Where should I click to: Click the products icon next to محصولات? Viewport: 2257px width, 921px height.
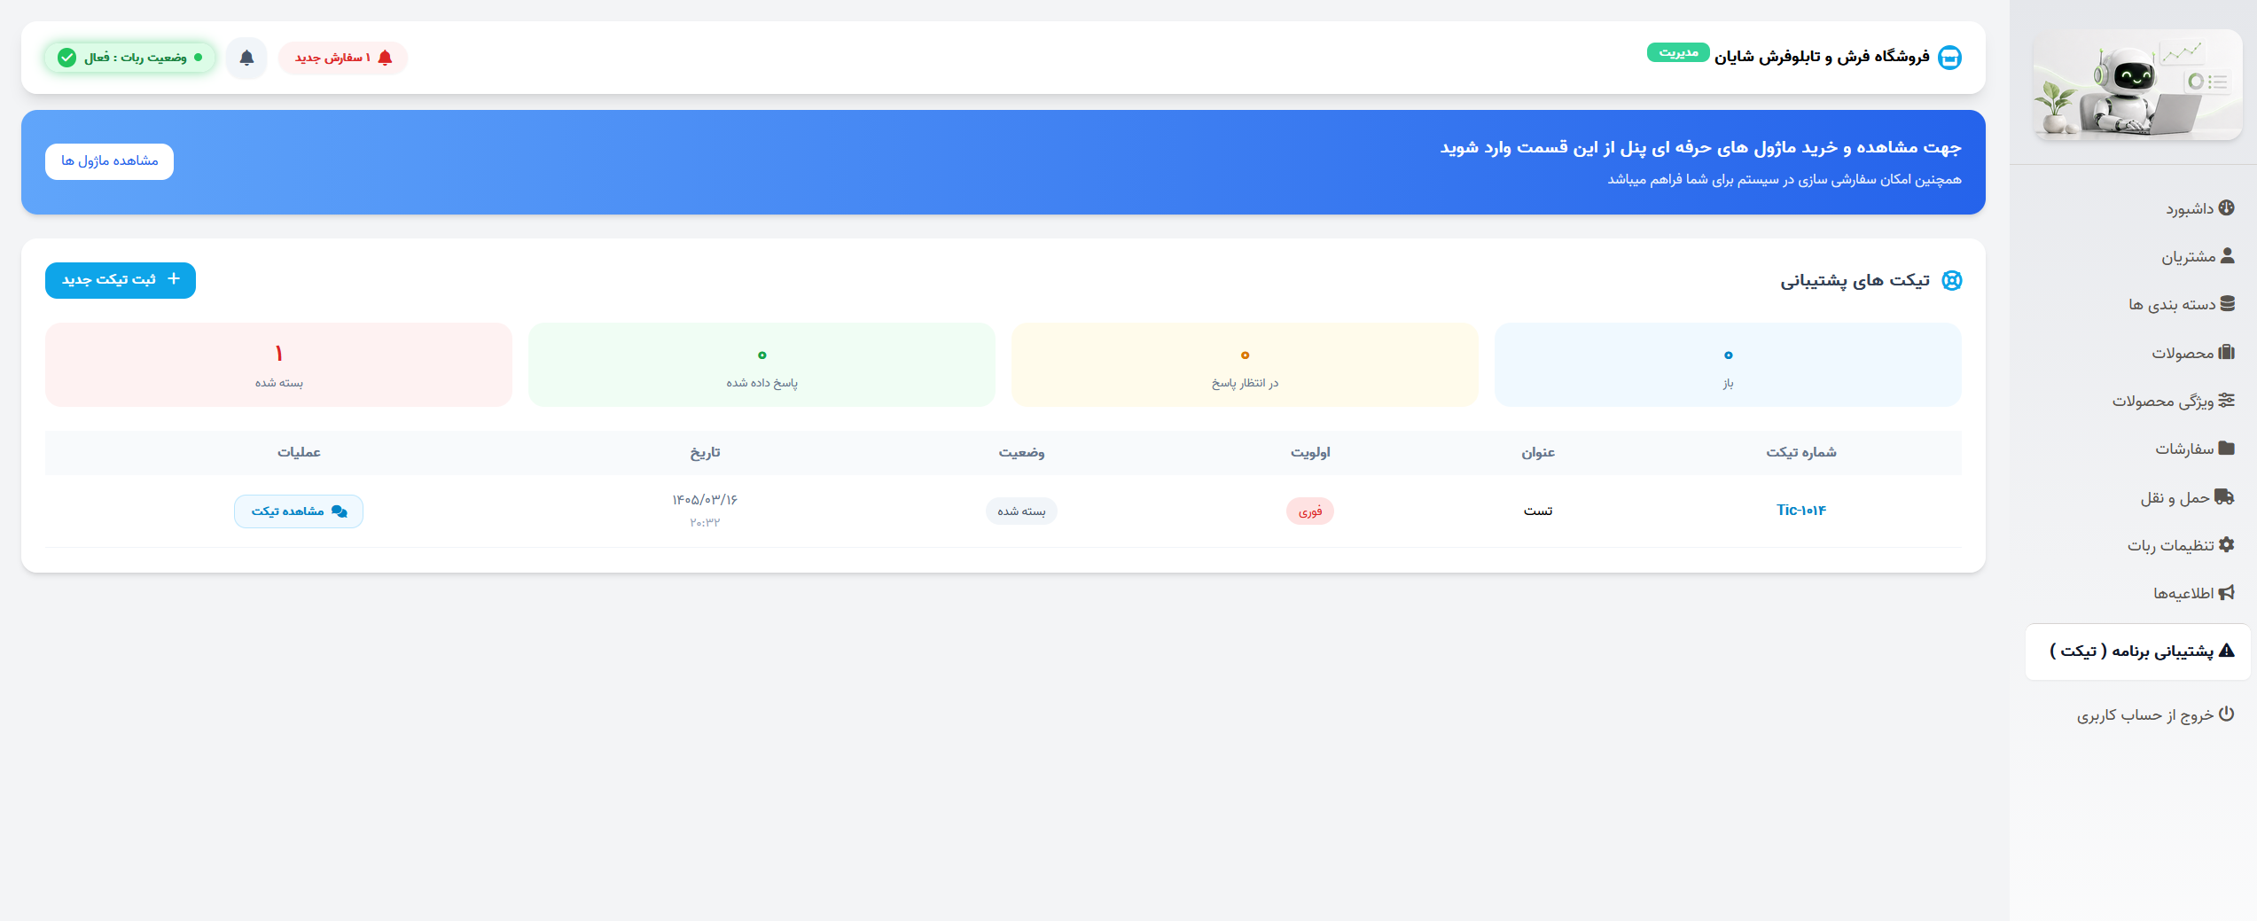pyautogui.click(x=2227, y=353)
